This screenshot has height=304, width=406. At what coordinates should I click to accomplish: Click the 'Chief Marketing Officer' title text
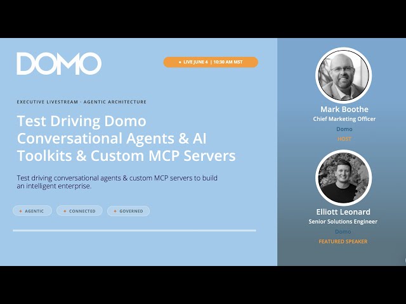(344, 119)
